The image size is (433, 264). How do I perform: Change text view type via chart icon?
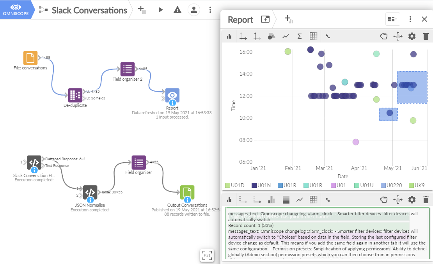[x=229, y=200]
